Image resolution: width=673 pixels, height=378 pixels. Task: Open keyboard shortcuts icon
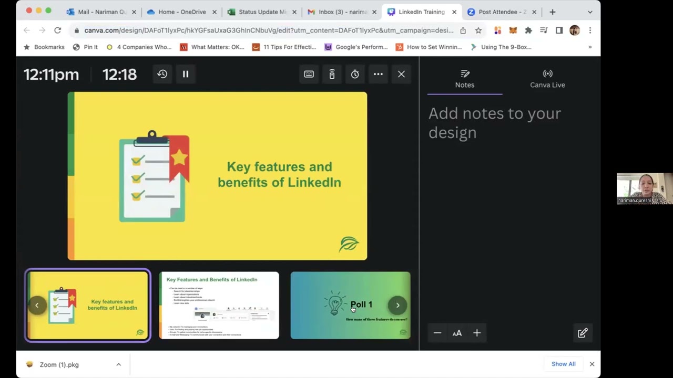(309, 74)
